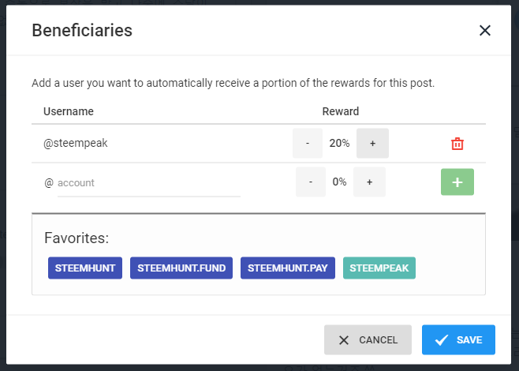Cancel the beneficiary changes

(x=368, y=340)
